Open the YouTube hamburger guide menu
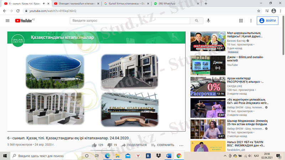Viewport: 285px width, 160px height. [7, 21]
